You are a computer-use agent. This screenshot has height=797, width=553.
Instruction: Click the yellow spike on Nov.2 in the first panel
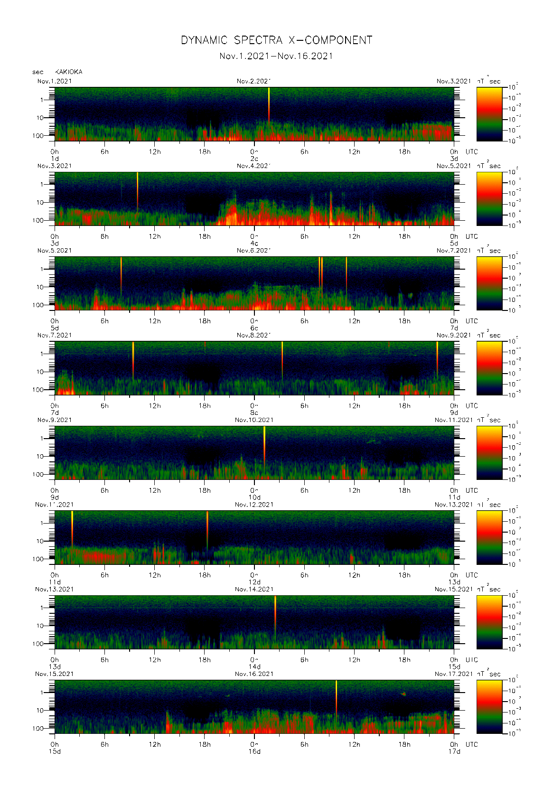point(269,107)
